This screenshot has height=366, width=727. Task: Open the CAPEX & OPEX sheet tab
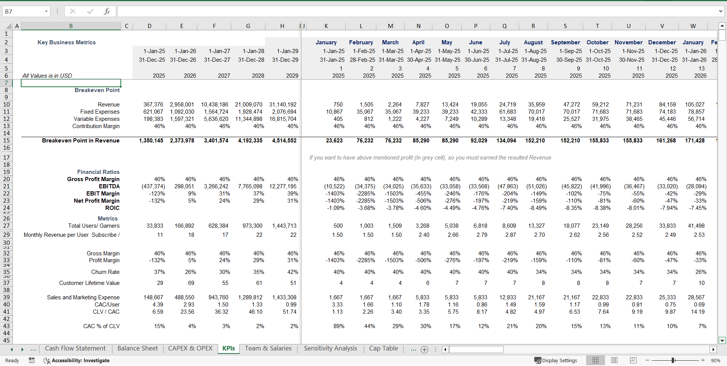tap(190, 349)
